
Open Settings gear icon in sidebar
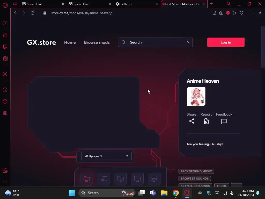click(x=5, y=113)
